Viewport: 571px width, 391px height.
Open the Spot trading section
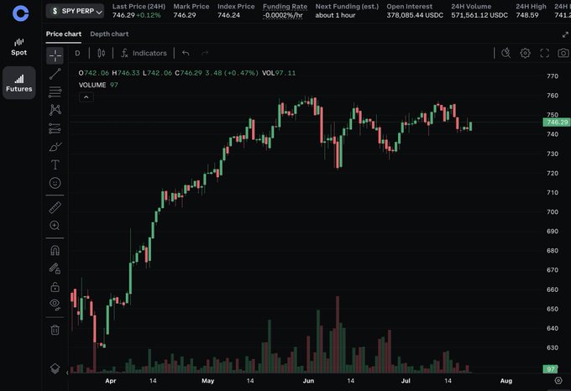tap(19, 47)
